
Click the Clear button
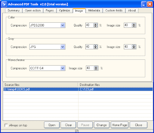[x=68, y=125]
